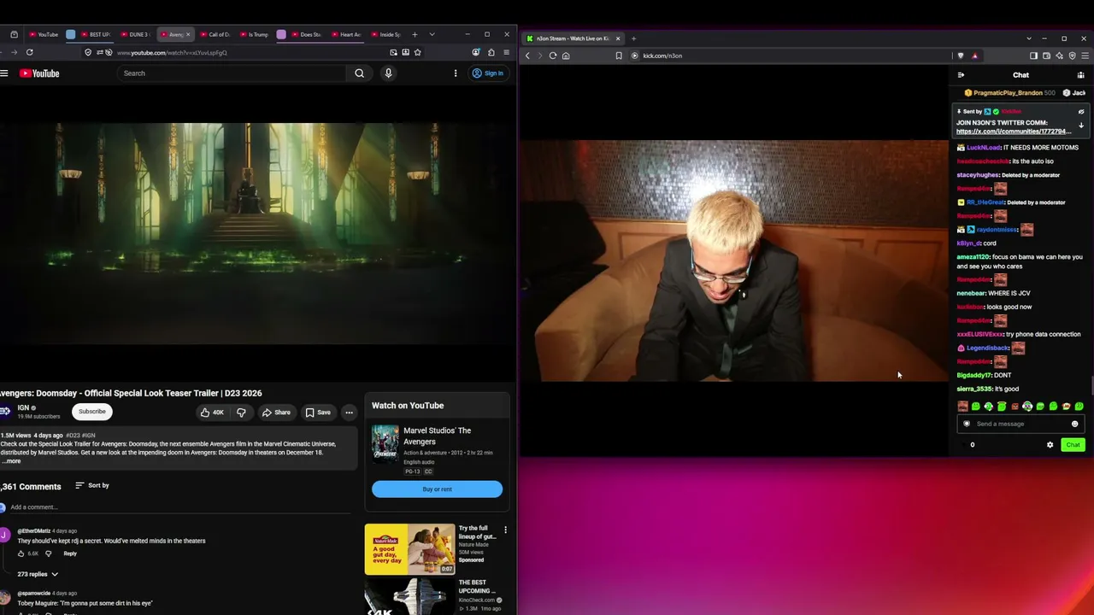Switch to the Call of Duty tab
1094x615 pixels.
(215, 34)
